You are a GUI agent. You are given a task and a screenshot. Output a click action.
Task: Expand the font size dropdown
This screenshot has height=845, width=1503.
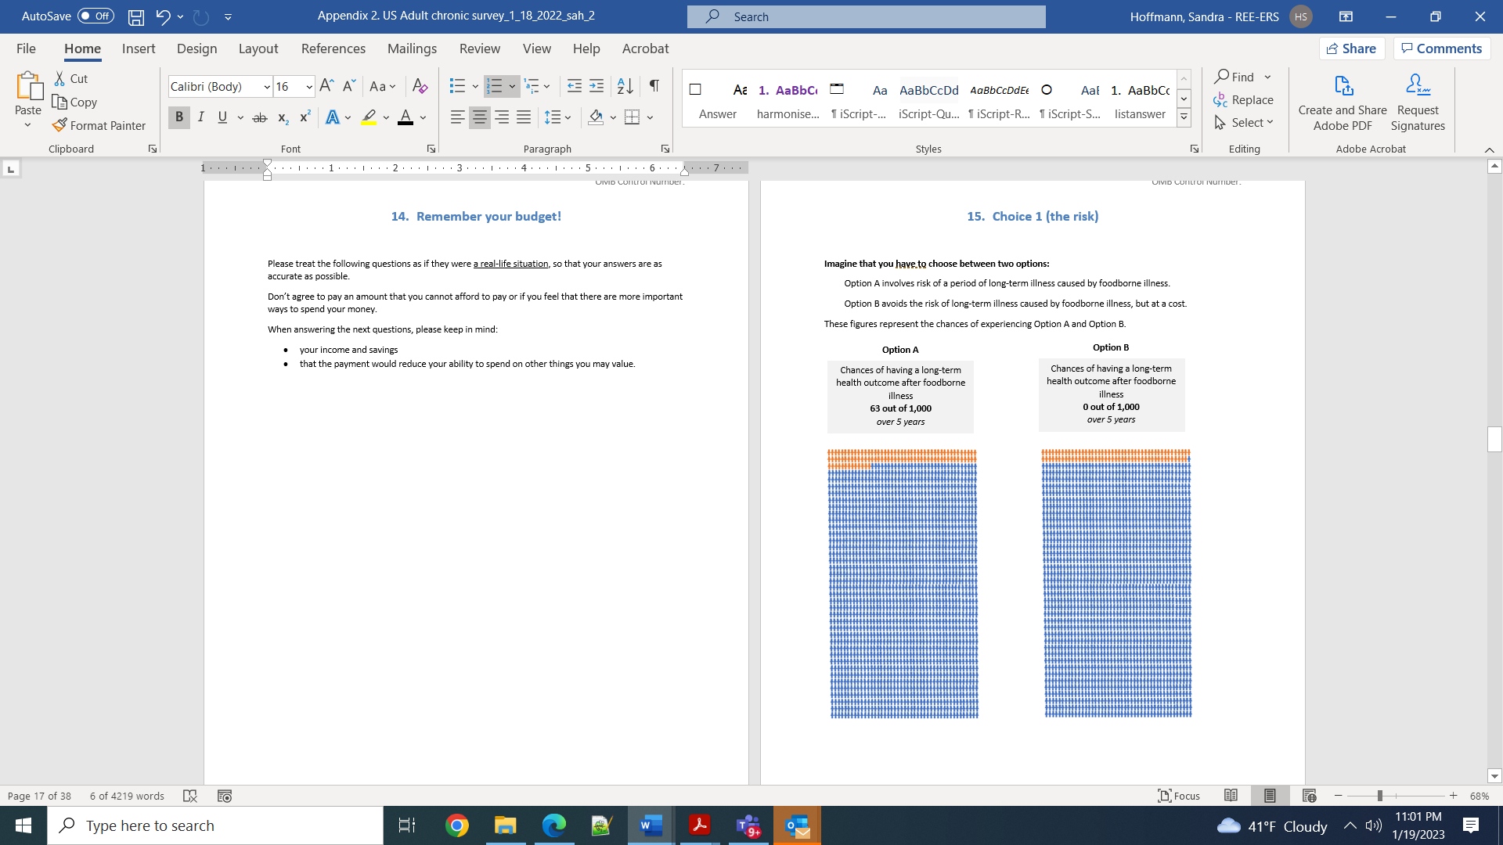(x=309, y=87)
